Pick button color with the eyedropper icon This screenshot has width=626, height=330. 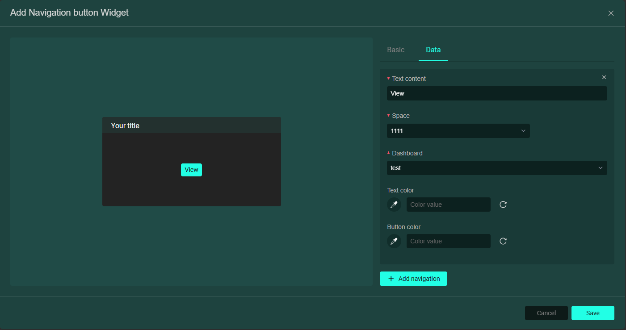tap(394, 241)
